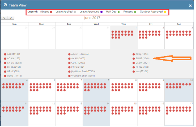Click the Outdoor Approved yellow legend dot

[x=165, y=12]
